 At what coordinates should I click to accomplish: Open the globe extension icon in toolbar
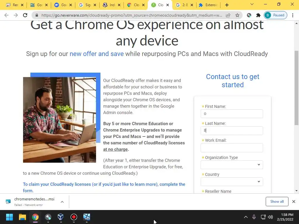pyautogui.click(x=249, y=15)
